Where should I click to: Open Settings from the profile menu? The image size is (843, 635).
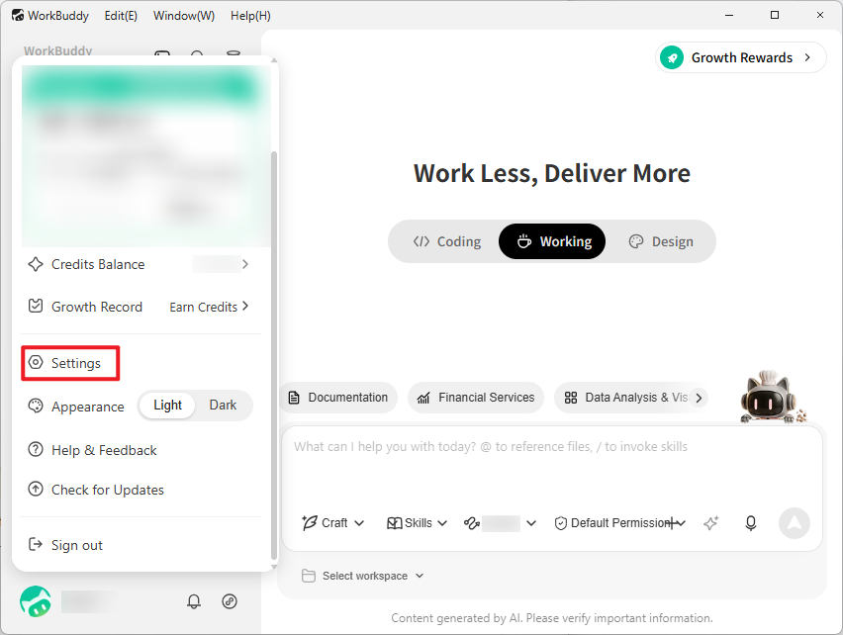(70, 363)
